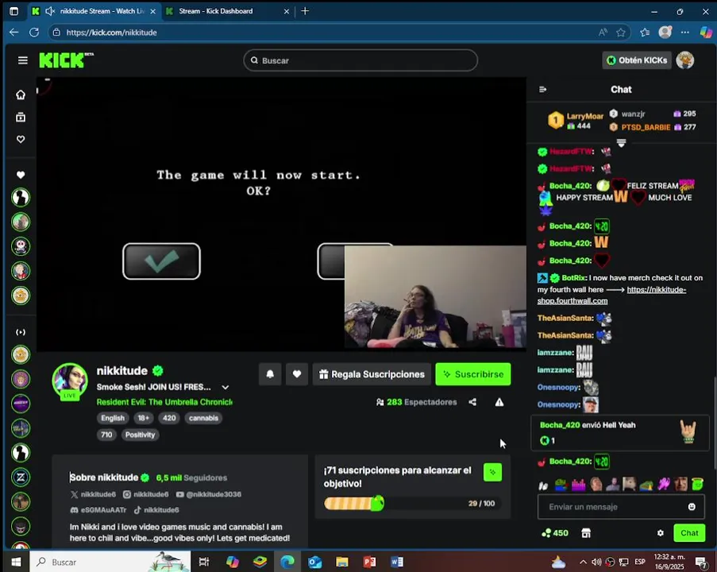The image size is (717, 572).
Task: Select the cannabis tag
Action: coord(203,418)
